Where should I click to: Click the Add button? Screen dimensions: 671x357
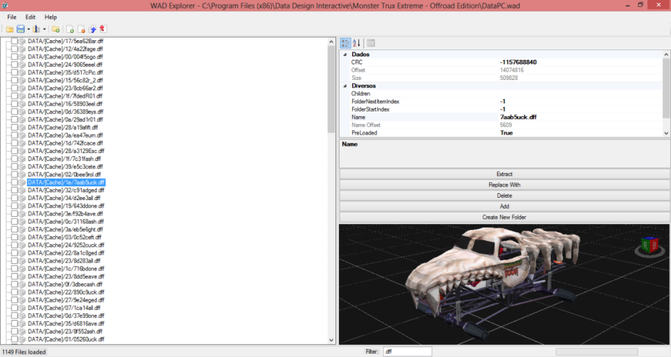click(x=505, y=206)
